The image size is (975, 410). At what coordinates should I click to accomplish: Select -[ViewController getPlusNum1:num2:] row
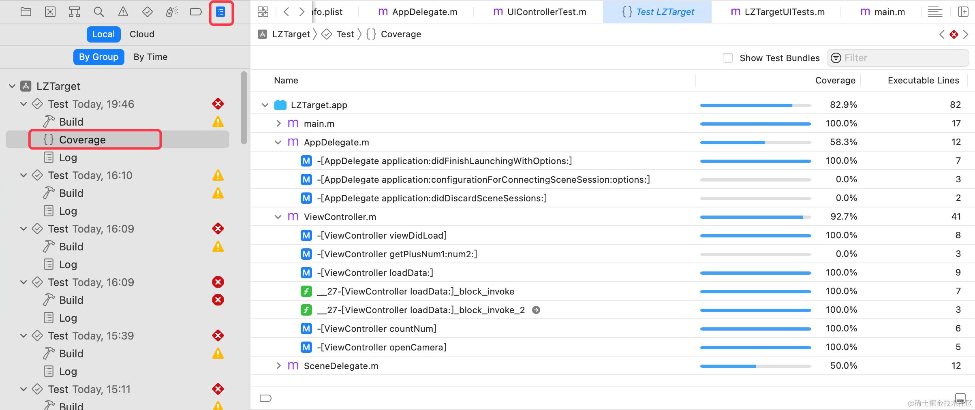(612, 254)
